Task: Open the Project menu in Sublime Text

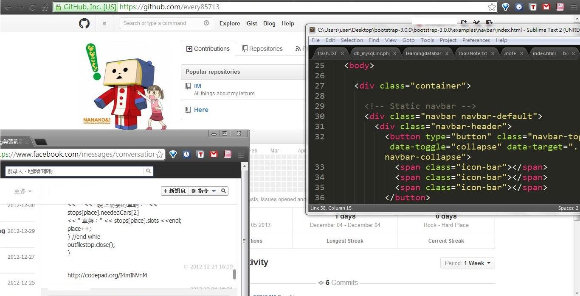Action: (448, 40)
